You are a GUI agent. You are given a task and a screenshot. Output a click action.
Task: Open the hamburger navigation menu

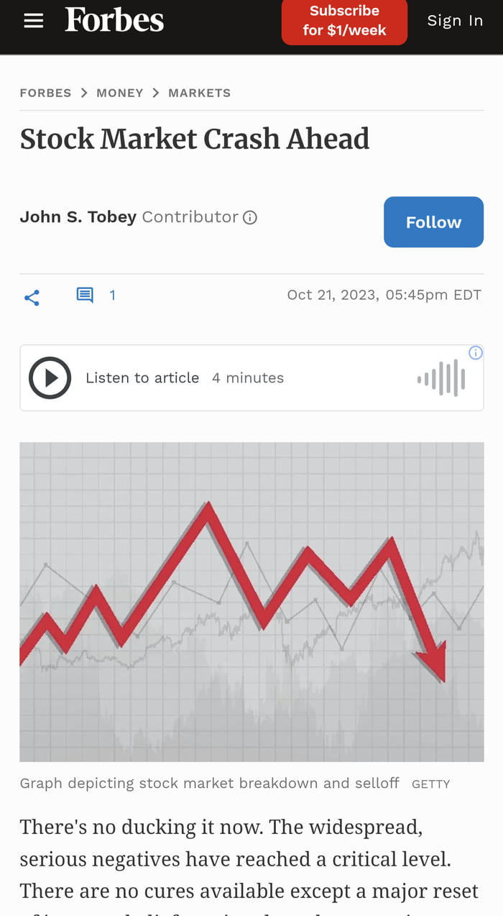34,21
